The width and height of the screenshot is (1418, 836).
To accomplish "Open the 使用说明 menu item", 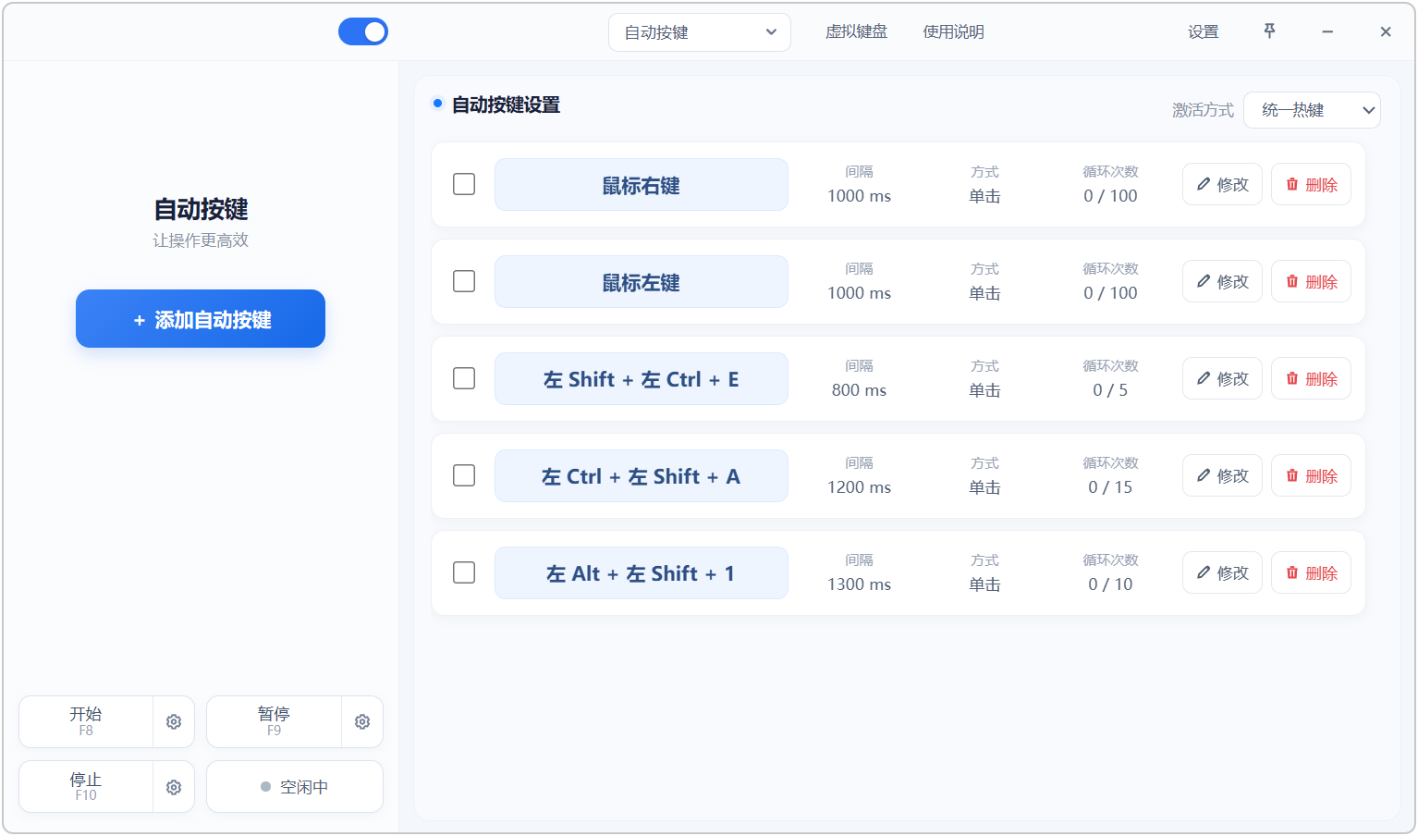I will [953, 31].
